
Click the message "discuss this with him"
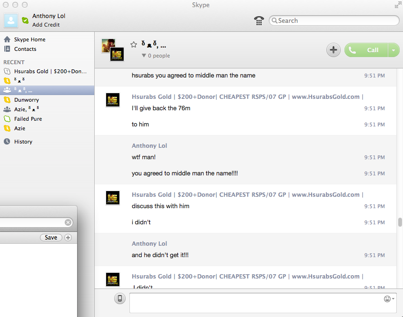160,206
